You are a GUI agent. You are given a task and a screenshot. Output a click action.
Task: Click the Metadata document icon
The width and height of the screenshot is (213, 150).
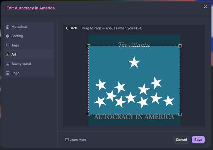click(8, 27)
